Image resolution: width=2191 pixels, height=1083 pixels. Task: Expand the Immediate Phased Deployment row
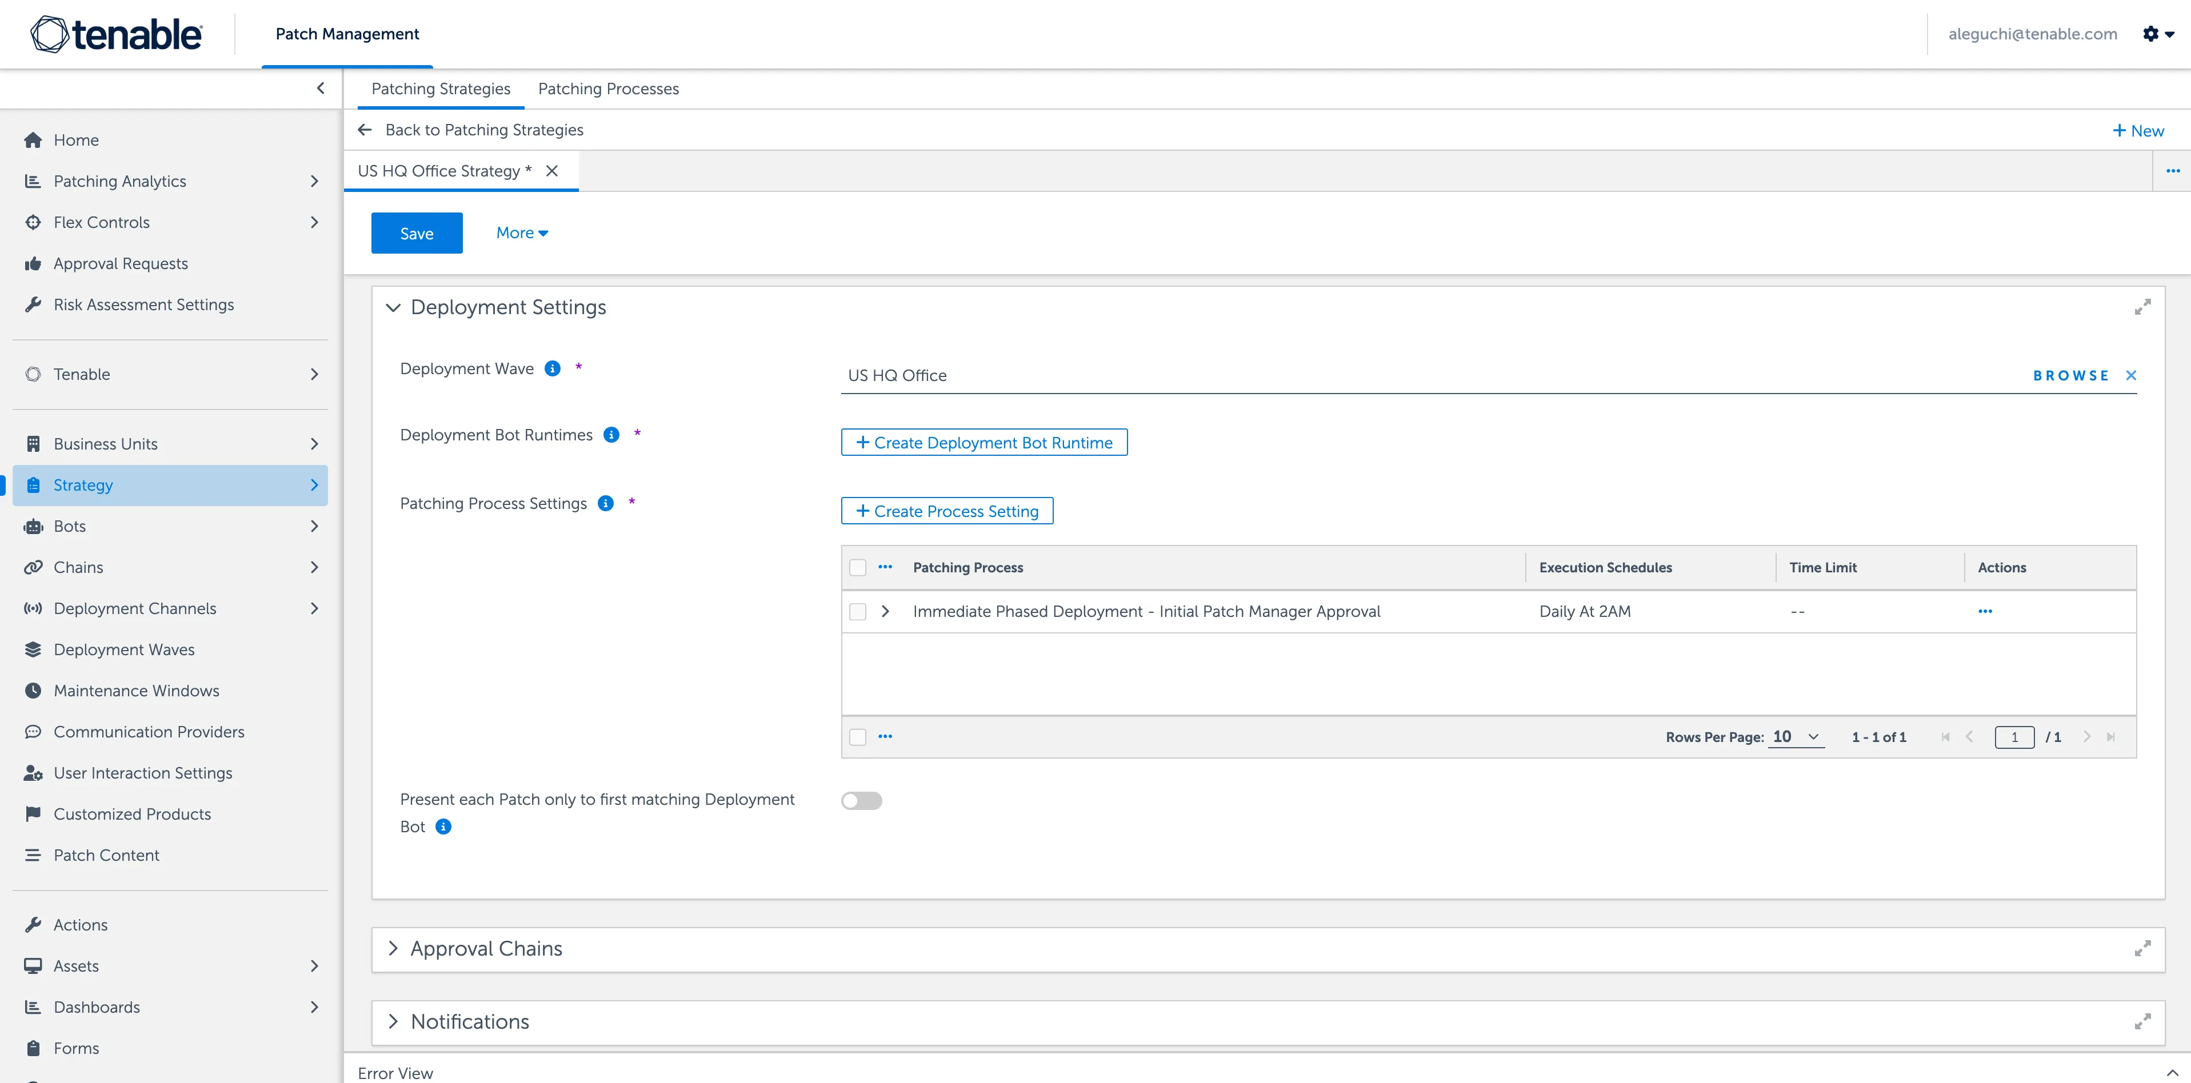[885, 611]
